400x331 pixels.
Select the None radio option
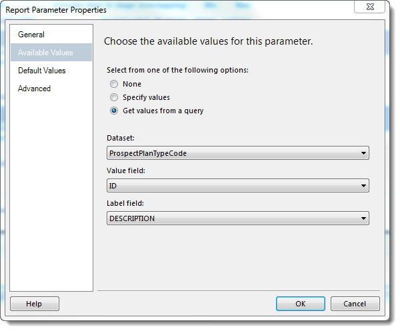114,84
